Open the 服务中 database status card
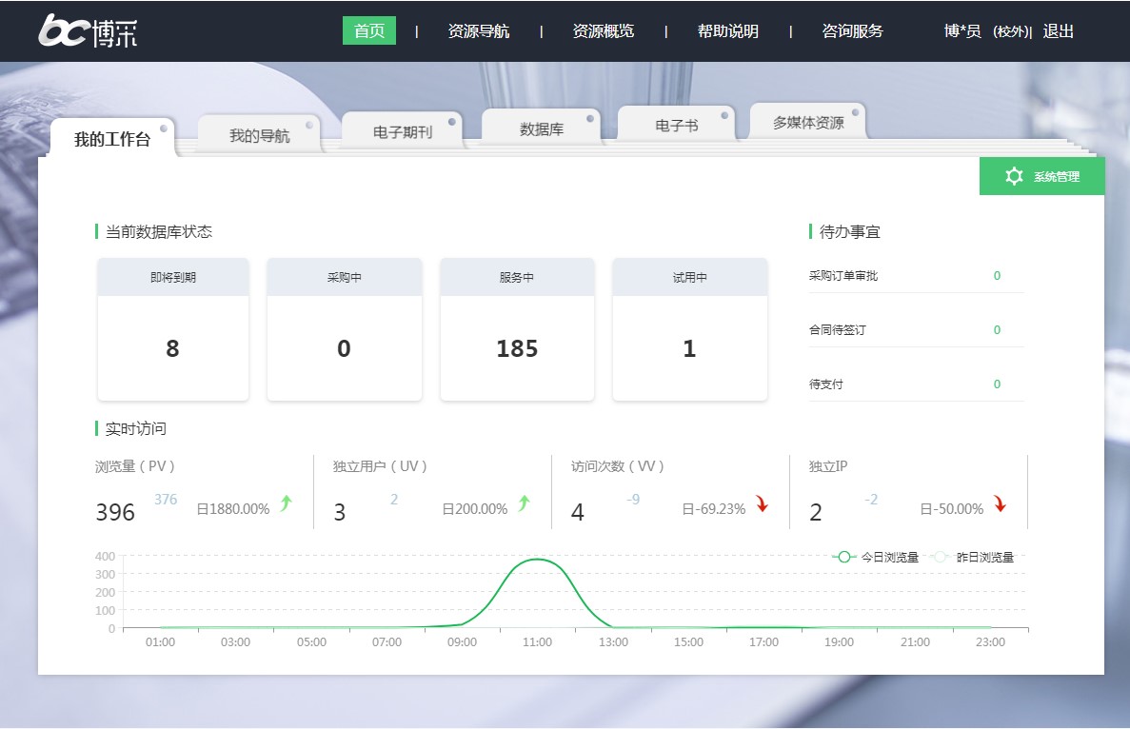This screenshot has height=729, width=1130. [517, 329]
